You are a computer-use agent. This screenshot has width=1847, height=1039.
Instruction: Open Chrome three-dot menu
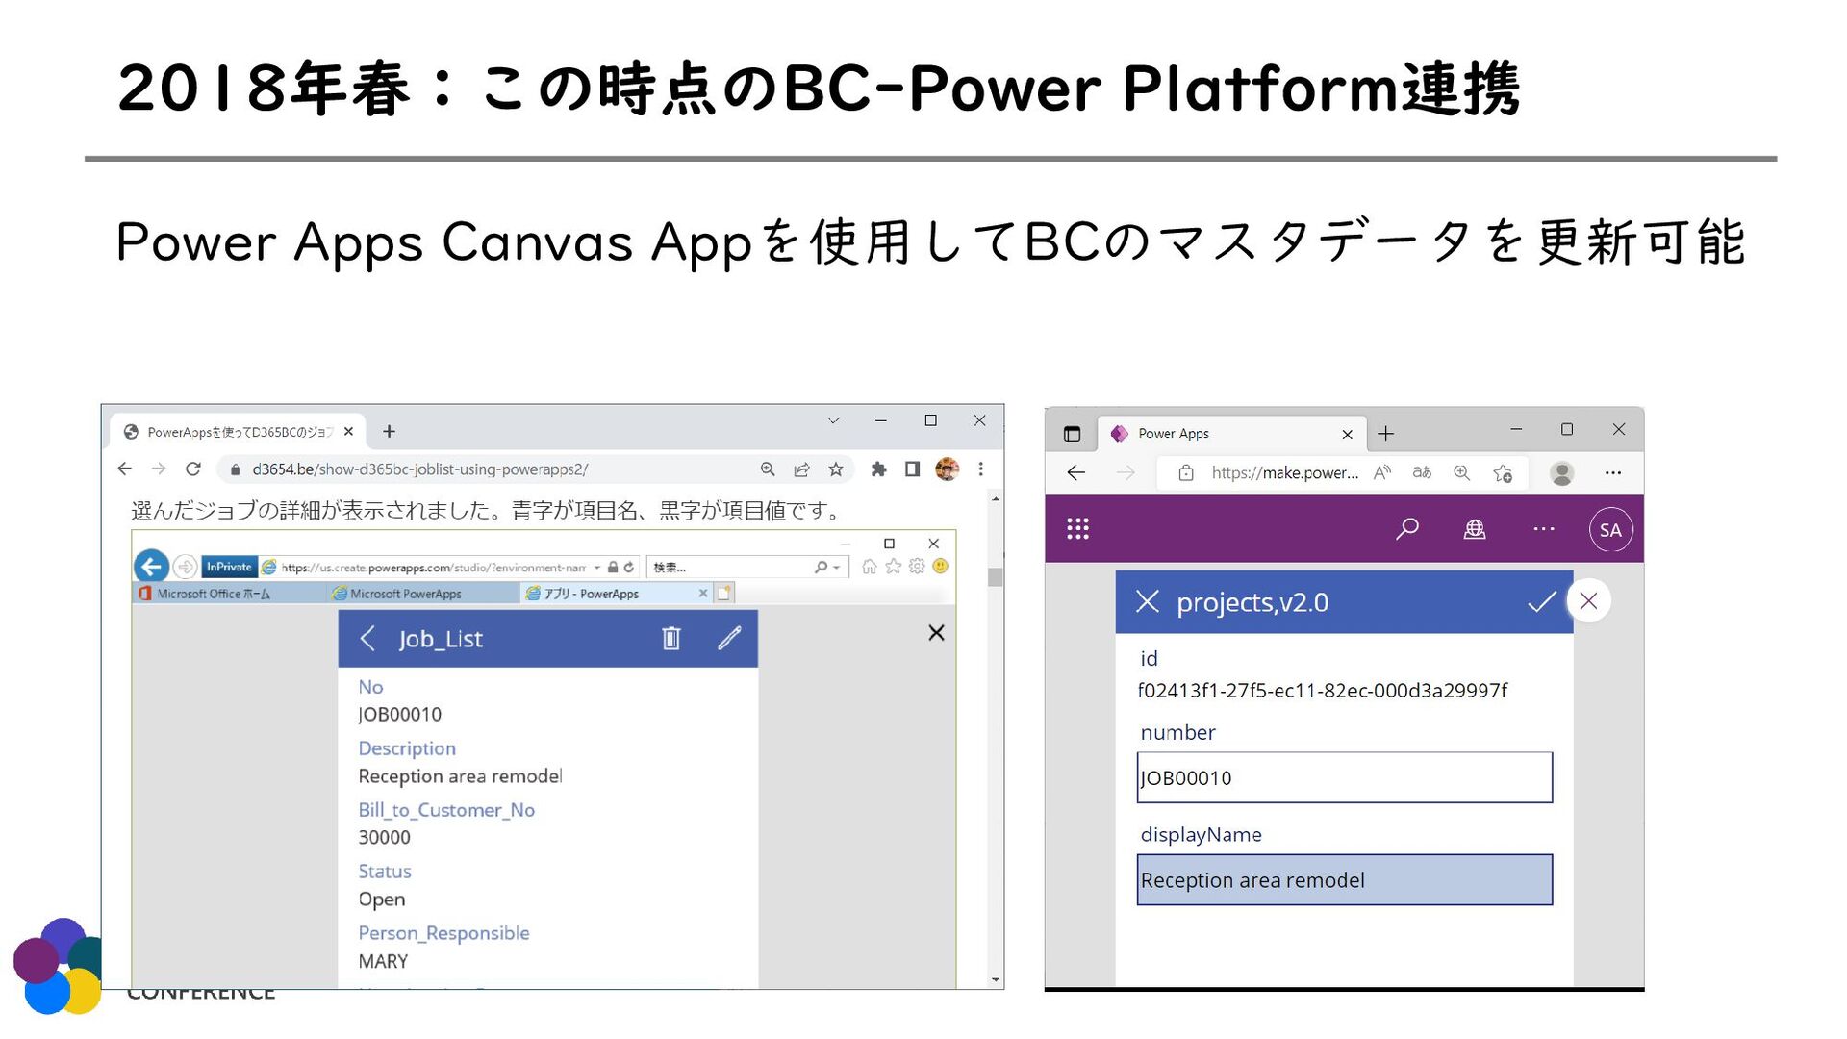tap(980, 469)
